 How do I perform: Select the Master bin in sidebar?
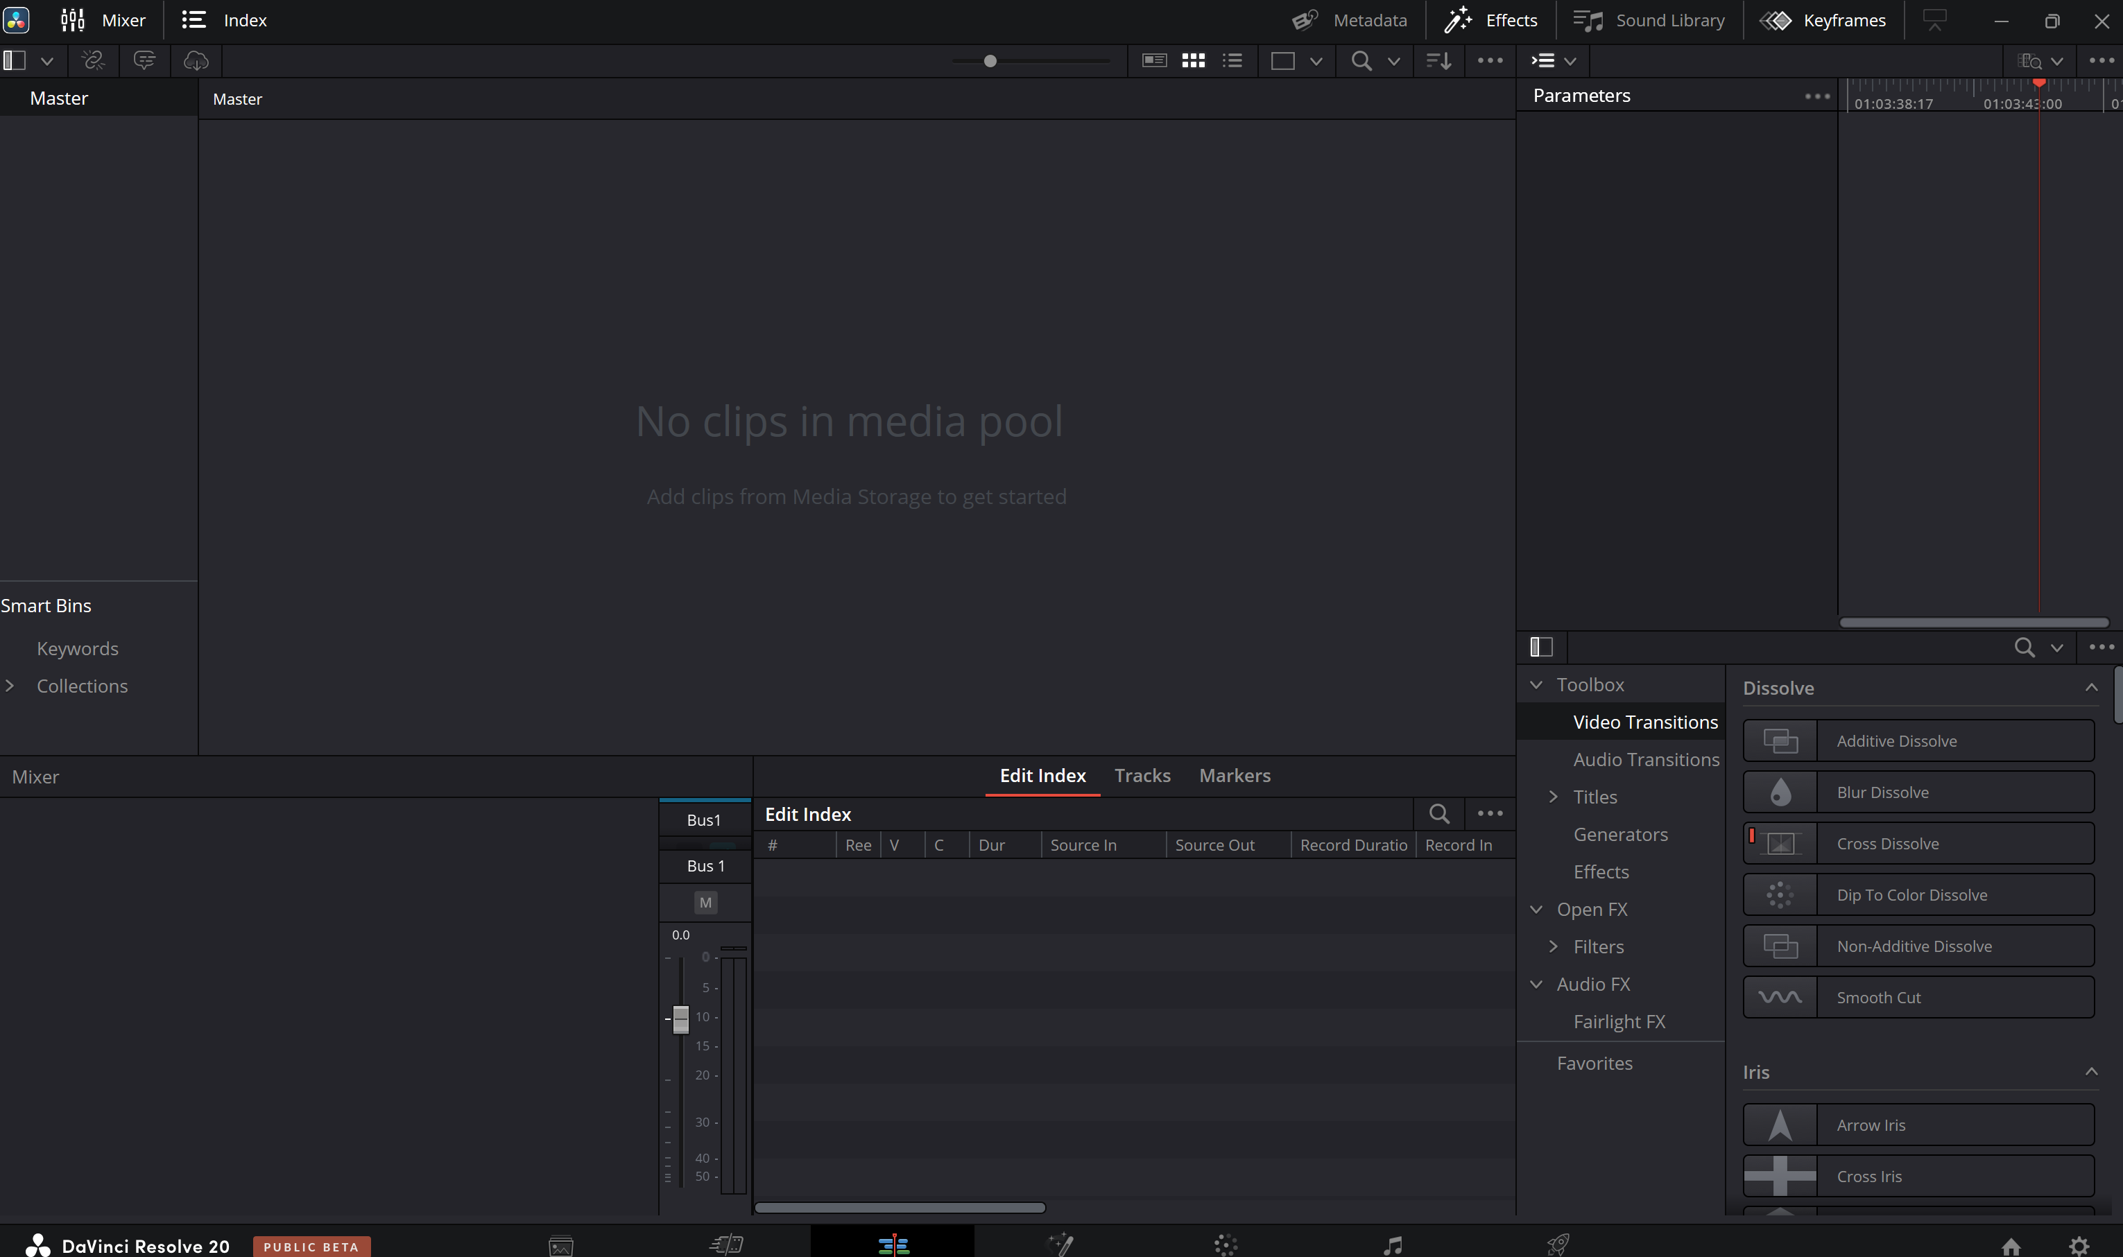[x=98, y=98]
